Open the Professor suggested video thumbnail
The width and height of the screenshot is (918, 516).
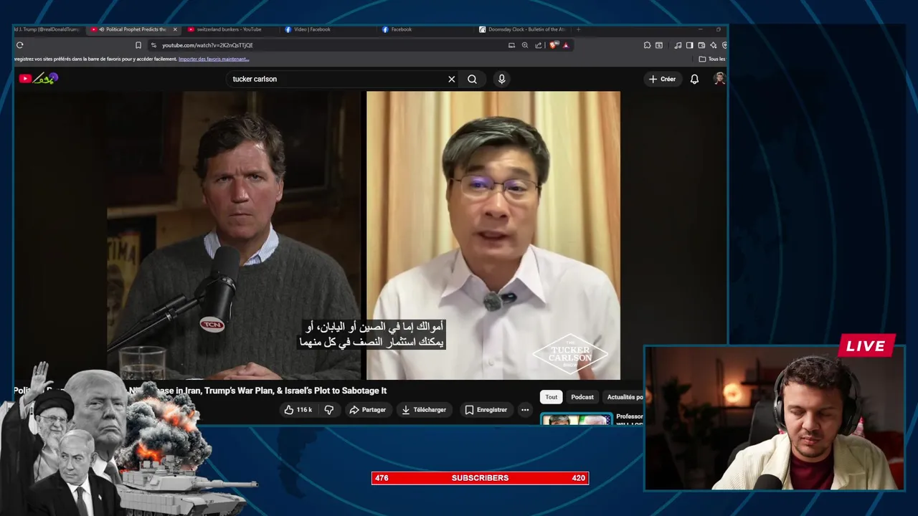(x=577, y=419)
